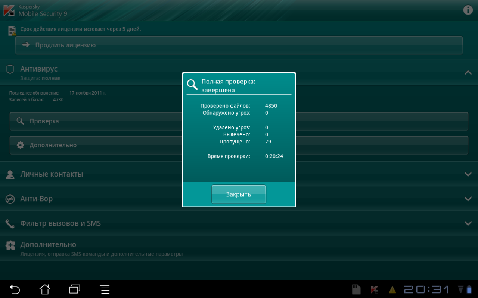478x298 pixels.
Task: Click the last update date 17 ноября 2011 г.
Action: (88, 93)
